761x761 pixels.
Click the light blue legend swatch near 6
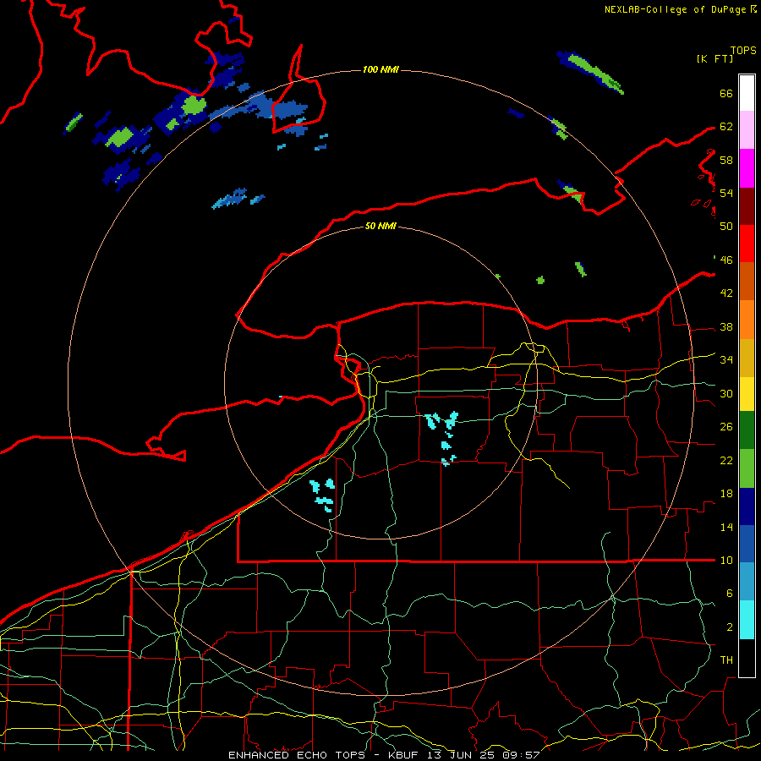[747, 582]
